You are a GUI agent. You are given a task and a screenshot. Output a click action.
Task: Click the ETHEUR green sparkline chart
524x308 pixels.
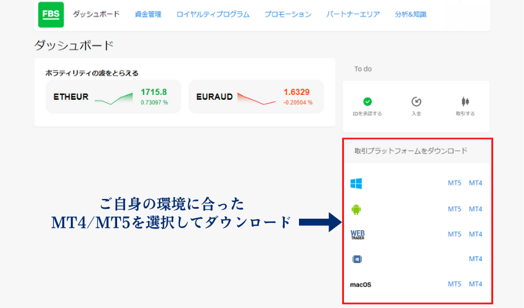113,99
